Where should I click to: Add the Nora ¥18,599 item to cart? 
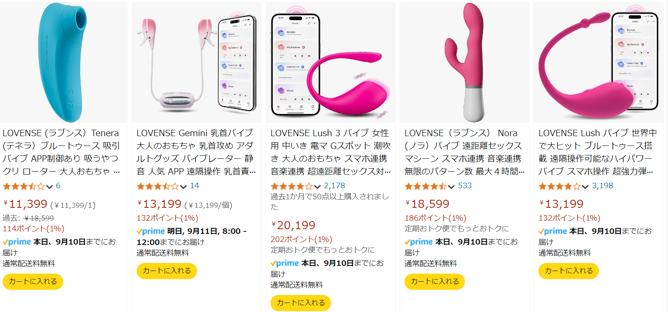[x=435, y=282]
